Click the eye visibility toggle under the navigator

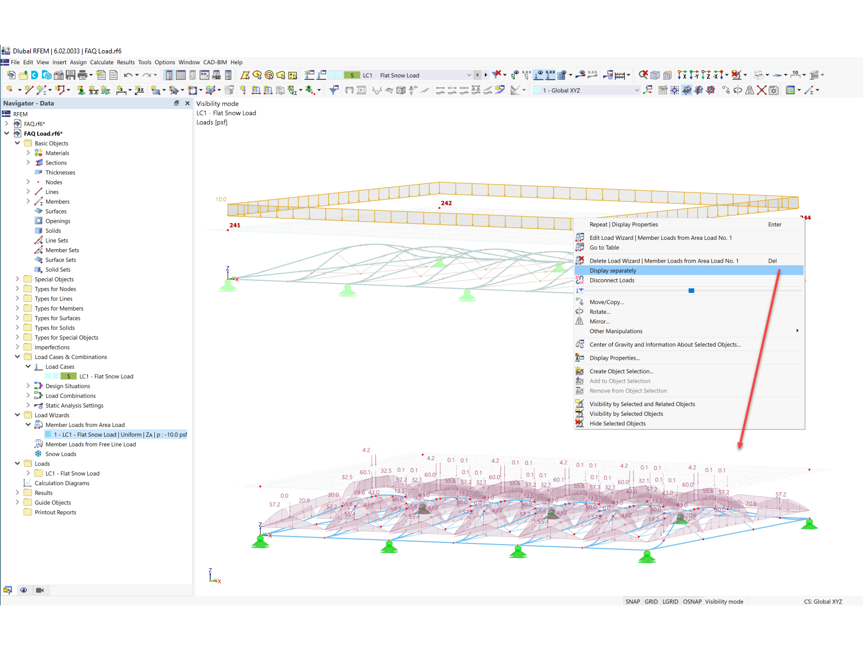point(24,590)
